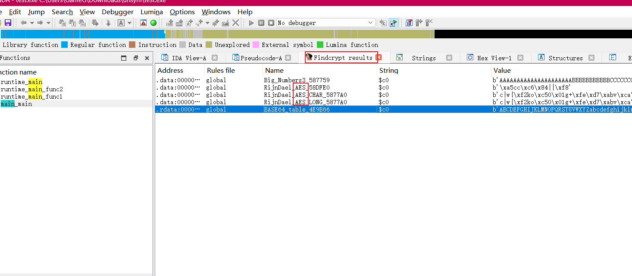Close the Functions panel

point(147,58)
